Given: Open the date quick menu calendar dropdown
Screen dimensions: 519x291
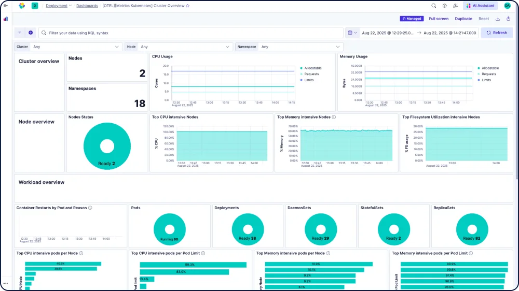Looking at the screenshot, I should [x=352, y=33].
